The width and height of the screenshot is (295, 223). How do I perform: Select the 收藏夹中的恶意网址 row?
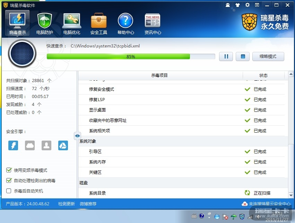(182, 121)
